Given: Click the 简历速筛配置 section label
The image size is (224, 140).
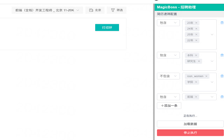Looking at the screenshot, I should (x=167, y=14).
